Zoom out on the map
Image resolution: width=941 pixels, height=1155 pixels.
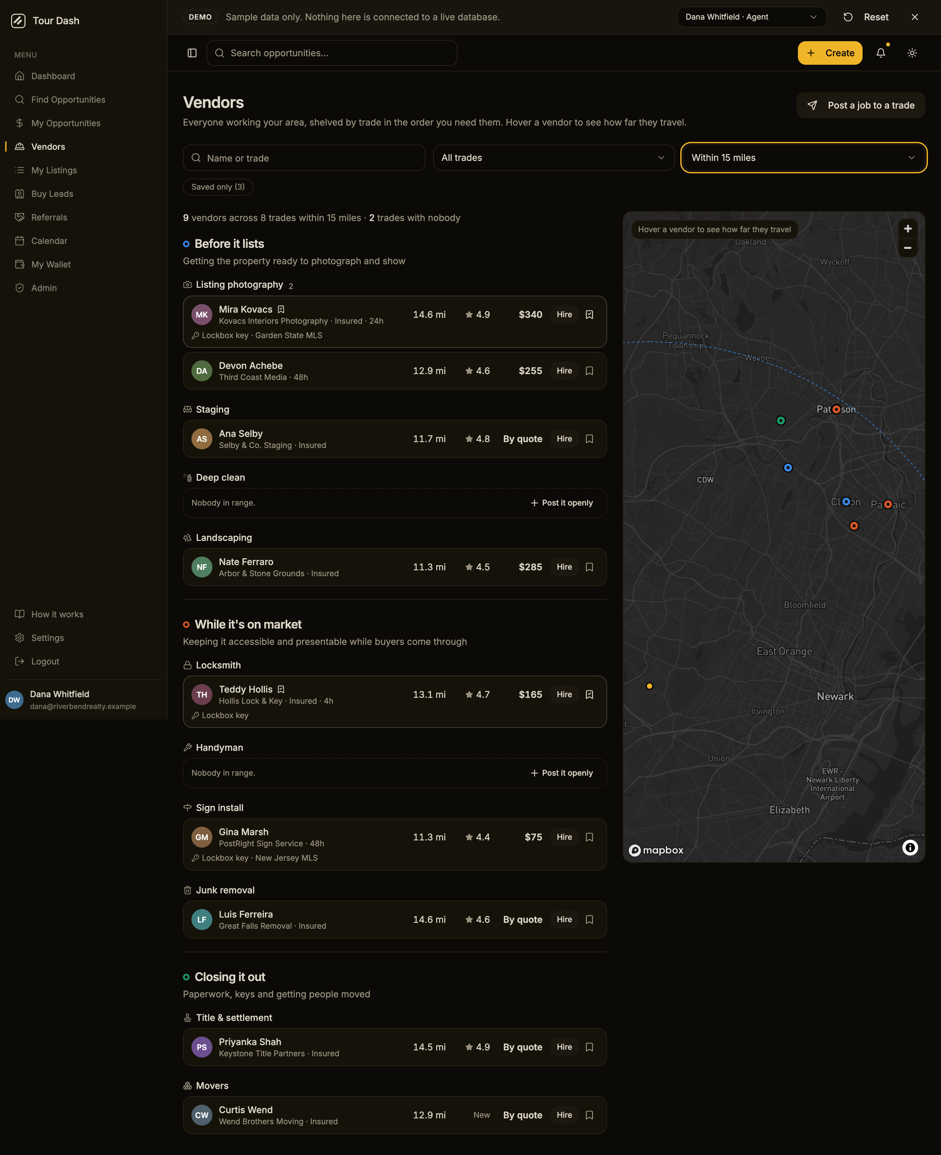[x=907, y=248]
